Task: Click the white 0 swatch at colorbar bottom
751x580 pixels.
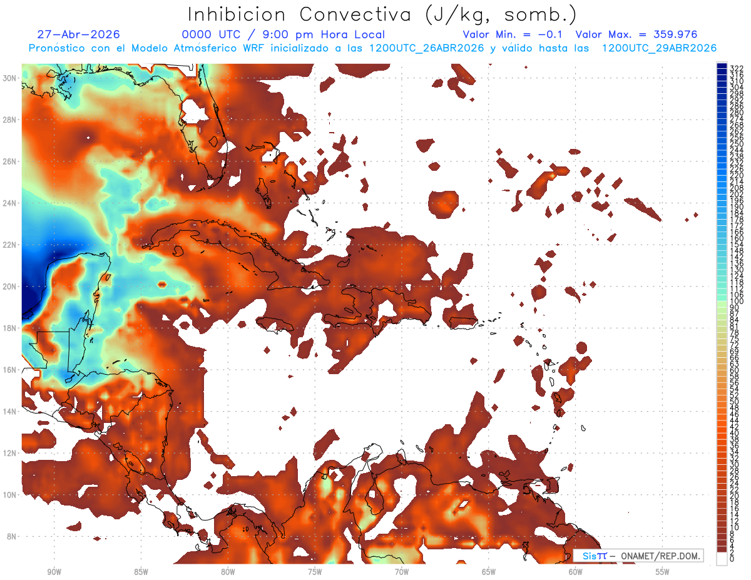Action: coord(722,559)
